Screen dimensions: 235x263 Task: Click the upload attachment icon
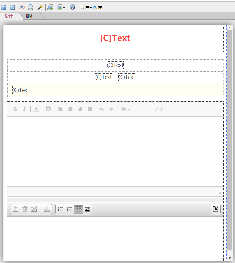[16, 209]
